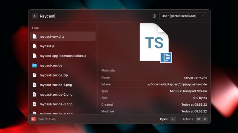Select the raycast-zoxide folder row
The image size is (238, 133).
coord(63,65)
